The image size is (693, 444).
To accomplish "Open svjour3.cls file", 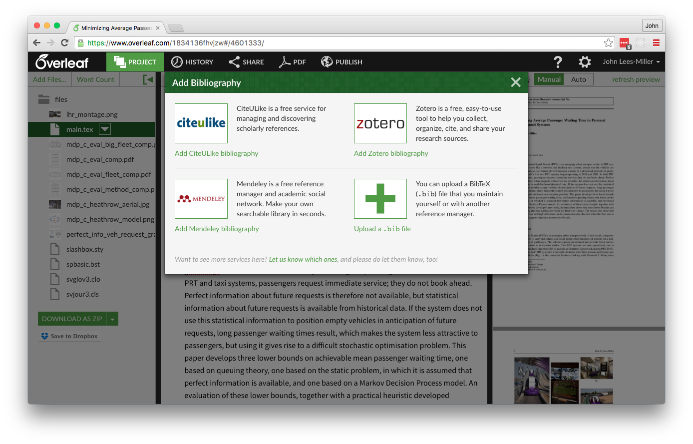I will 82,294.
